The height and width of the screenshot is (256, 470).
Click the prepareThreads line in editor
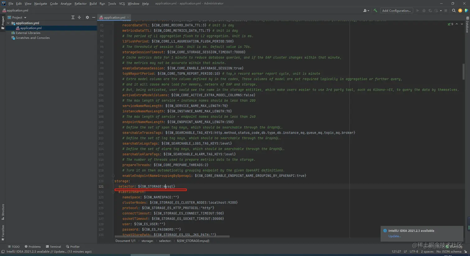click(165, 165)
